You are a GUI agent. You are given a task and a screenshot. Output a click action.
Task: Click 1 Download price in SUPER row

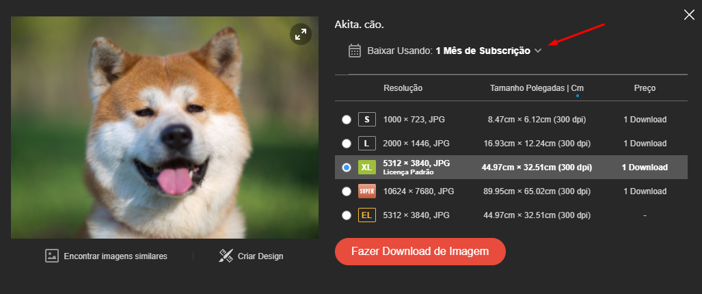(645, 191)
